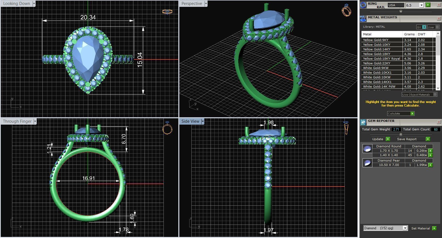Close the Metal Weights panel
Image resolution: width=442 pixels, height=238 pixels.
pos(439,19)
